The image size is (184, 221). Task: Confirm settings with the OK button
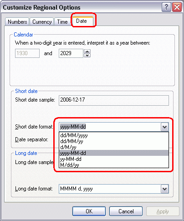(x=89, y=211)
